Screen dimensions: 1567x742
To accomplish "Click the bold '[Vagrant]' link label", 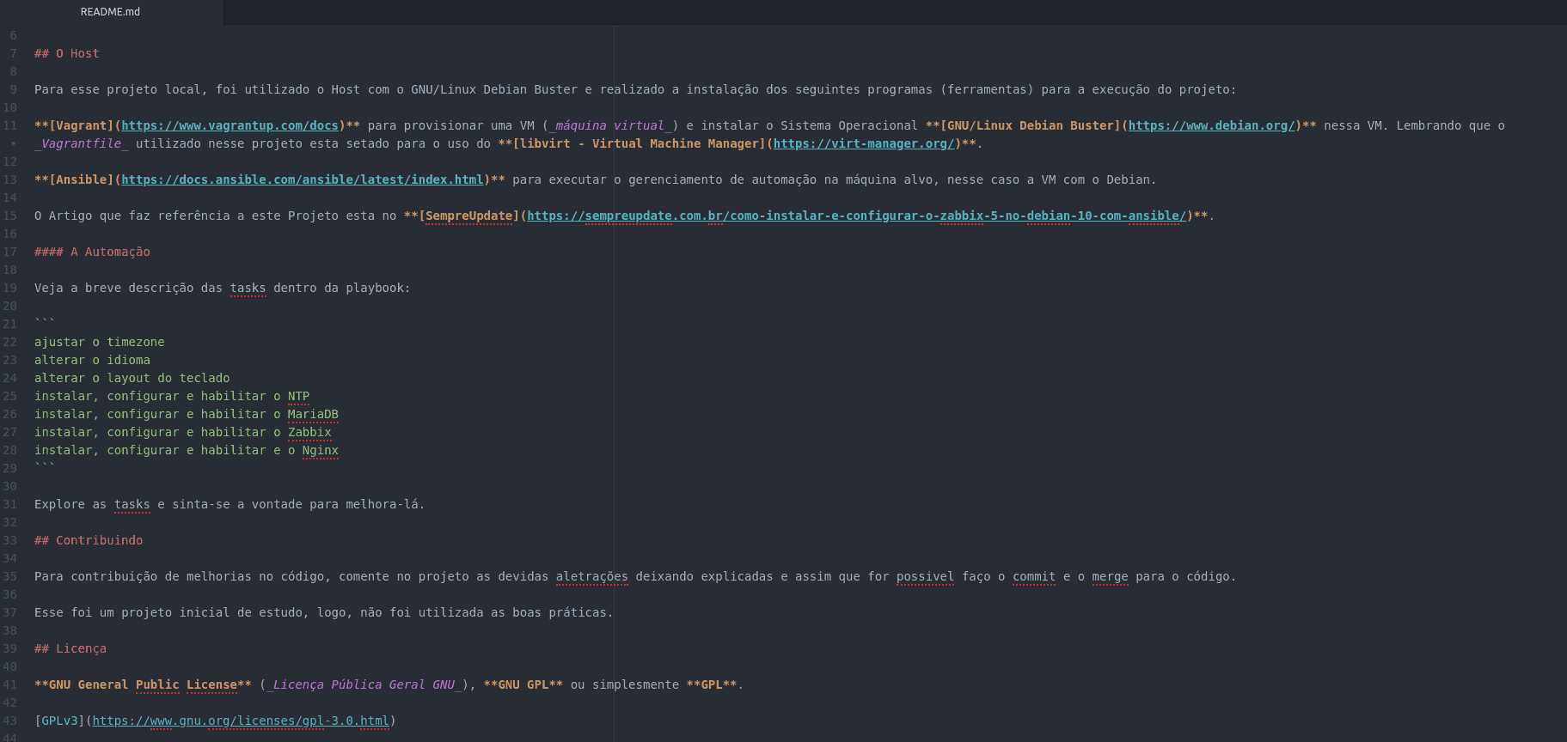I will 82,125.
